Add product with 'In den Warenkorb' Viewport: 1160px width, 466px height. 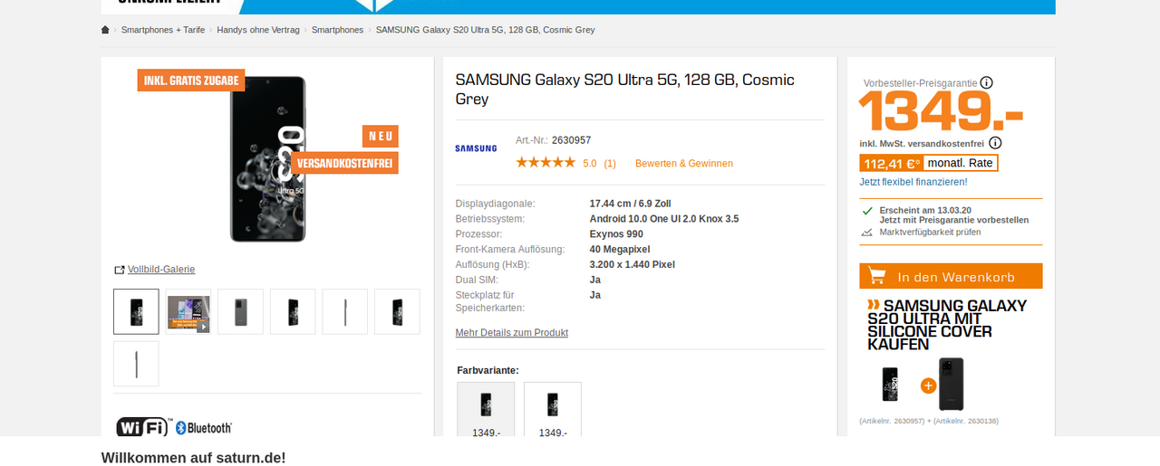951,276
